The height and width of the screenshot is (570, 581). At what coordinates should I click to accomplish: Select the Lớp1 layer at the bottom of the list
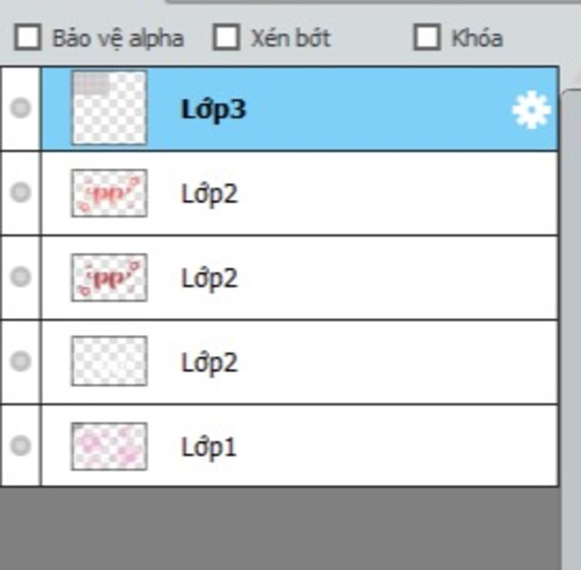(x=300, y=446)
